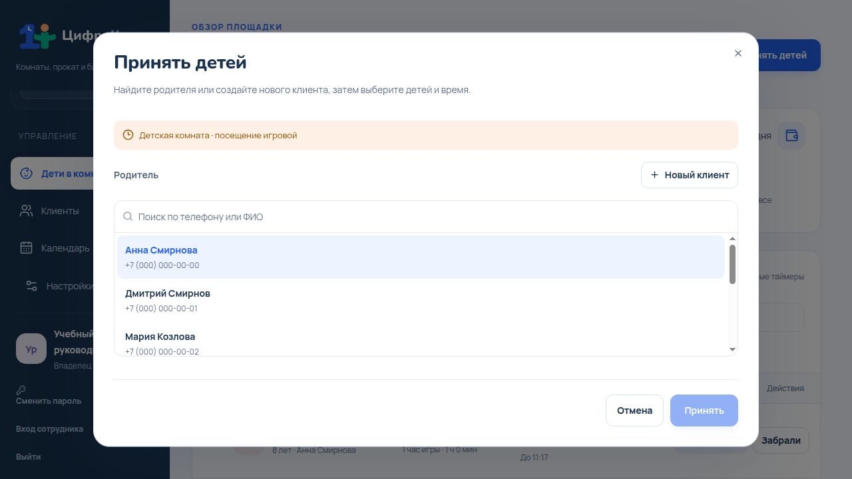Select parent Анна Смирнова
The width and height of the screenshot is (852, 479).
pos(421,257)
